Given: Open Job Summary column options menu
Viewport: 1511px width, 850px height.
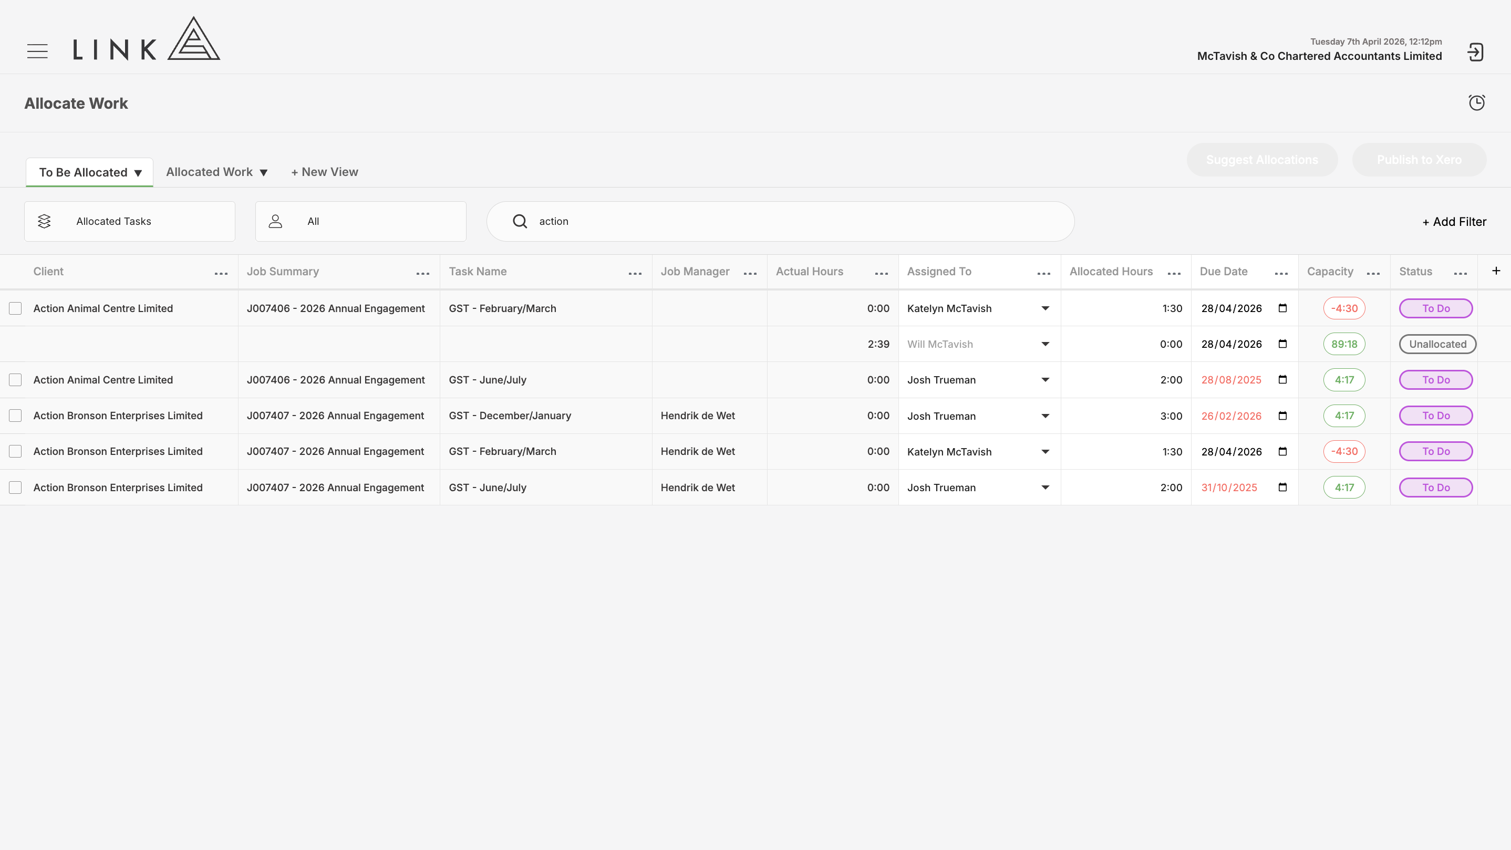Looking at the screenshot, I should click(x=423, y=273).
